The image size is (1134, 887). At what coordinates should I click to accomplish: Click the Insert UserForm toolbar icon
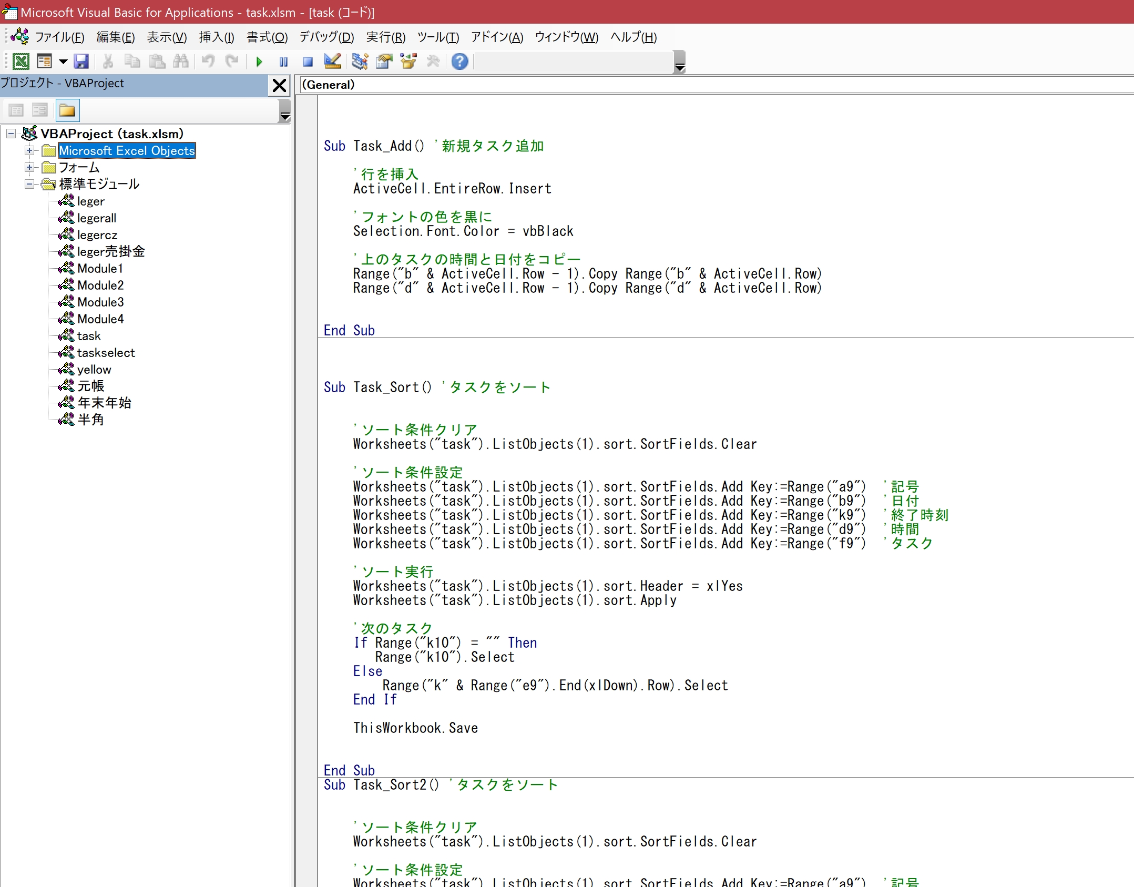45,62
